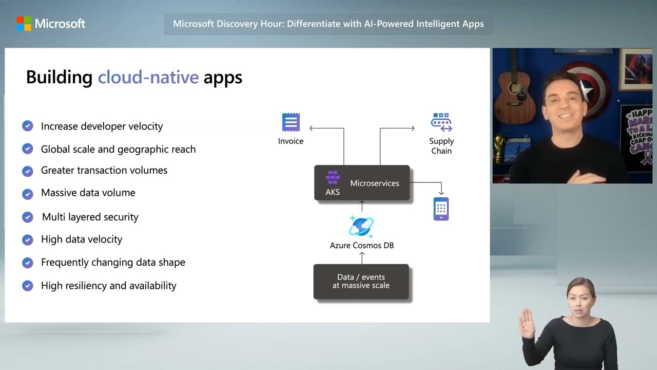Click 'Global scale and geographic reach' text
This screenshot has height=370, width=657.
coord(118,150)
